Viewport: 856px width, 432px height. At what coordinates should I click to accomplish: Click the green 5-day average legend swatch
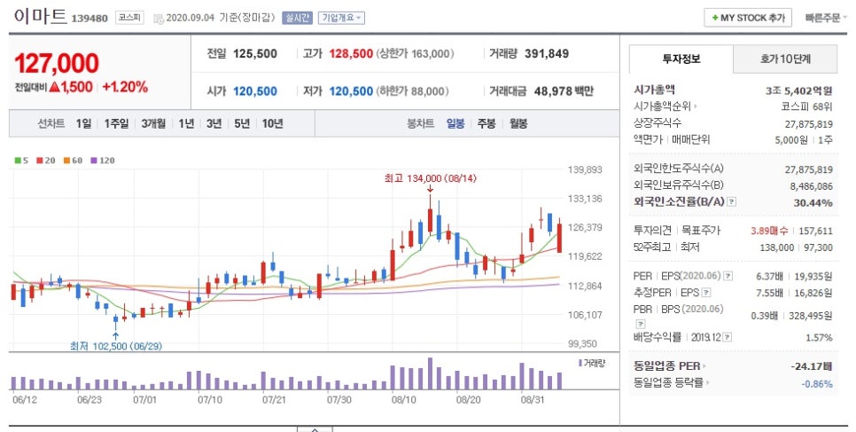click(18, 161)
